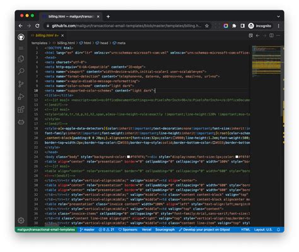Navigate forward with editor toolbar arrow
The width and height of the screenshot is (299, 252).
pyautogui.click(x=264, y=35)
